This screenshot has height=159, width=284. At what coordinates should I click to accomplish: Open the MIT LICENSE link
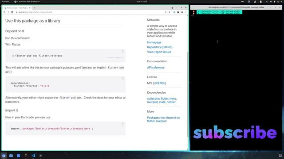click(160, 83)
